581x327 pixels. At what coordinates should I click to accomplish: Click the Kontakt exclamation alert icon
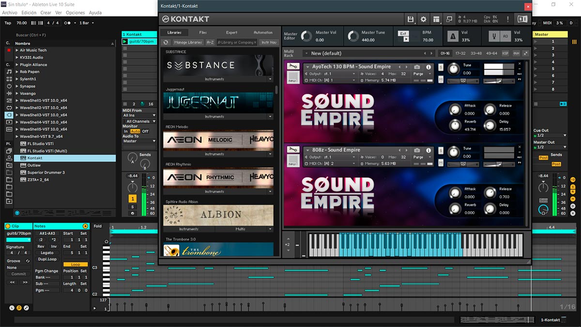tap(508, 19)
